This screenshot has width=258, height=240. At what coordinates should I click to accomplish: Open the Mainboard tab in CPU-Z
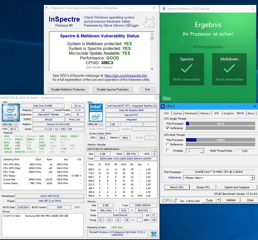[x=191, y=113]
